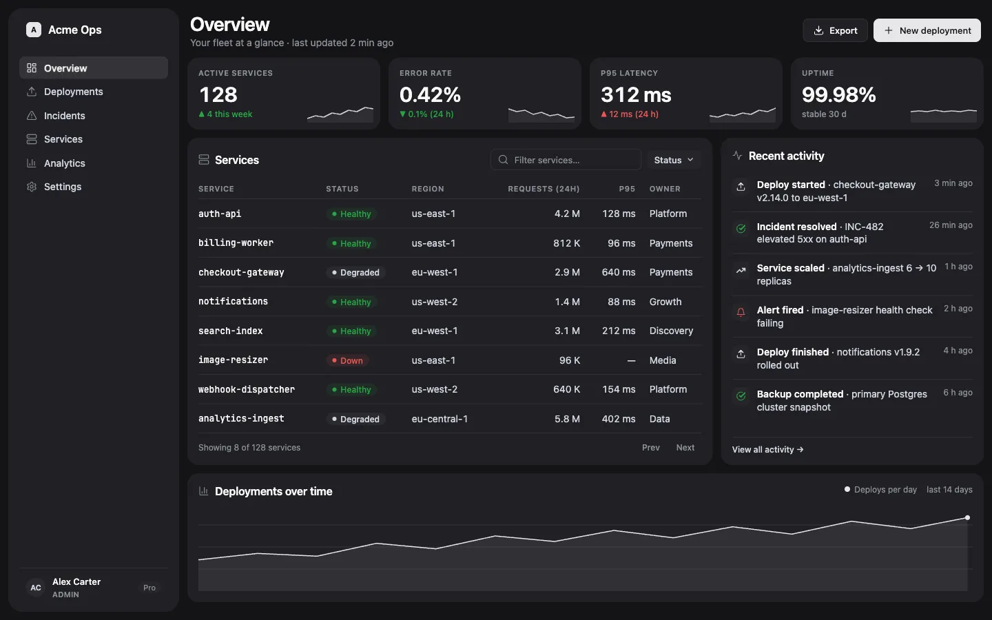Click the Degraded badge for analytics-ingest
992x620 pixels.
pos(355,419)
